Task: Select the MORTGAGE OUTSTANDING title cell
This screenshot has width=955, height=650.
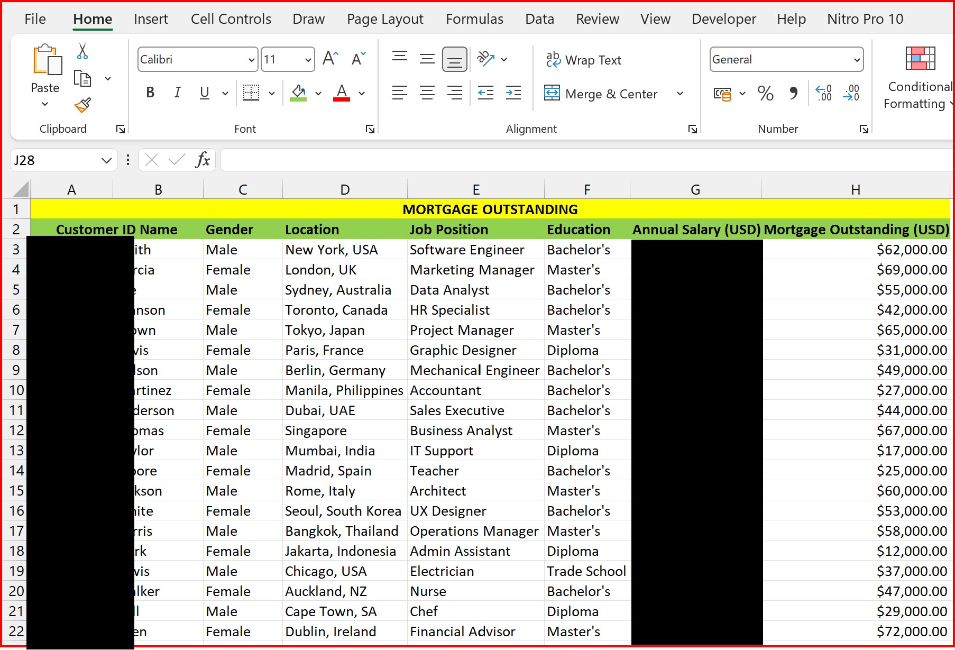Action: click(490, 209)
